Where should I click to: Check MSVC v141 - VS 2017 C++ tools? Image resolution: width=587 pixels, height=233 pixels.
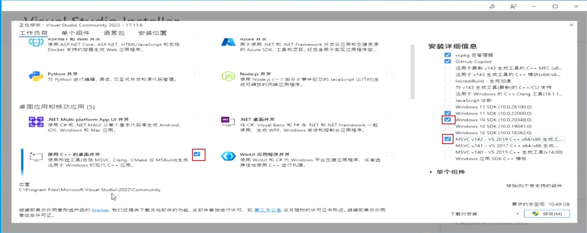click(447, 145)
